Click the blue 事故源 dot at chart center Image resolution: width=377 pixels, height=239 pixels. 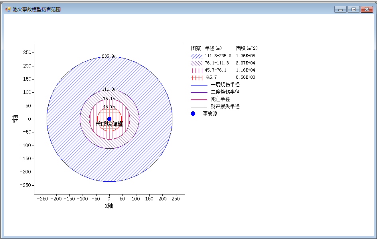coord(109,119)
